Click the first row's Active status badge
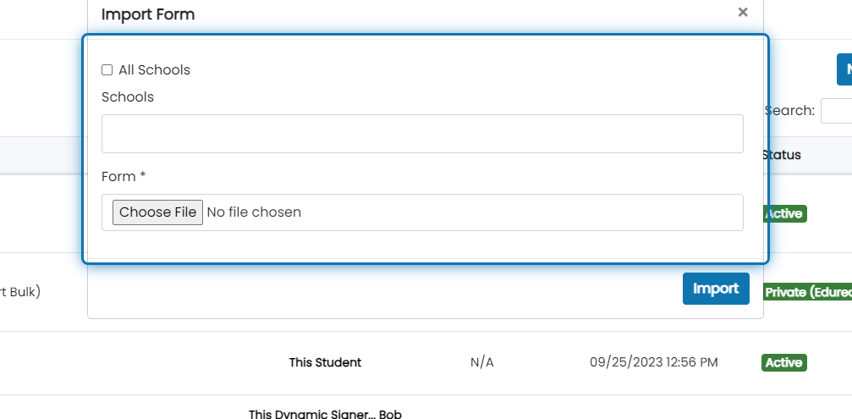Viewport: 852px width, 419px height. [784, 213]
